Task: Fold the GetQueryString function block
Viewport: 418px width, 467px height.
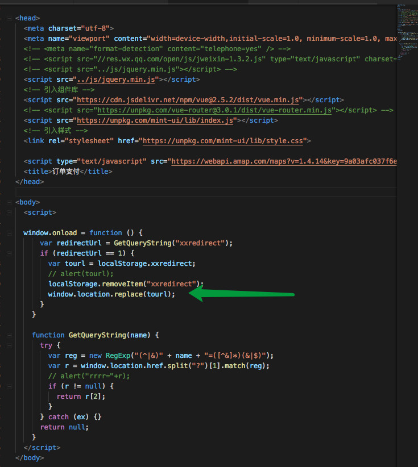Action: click(x=9, y=335)
